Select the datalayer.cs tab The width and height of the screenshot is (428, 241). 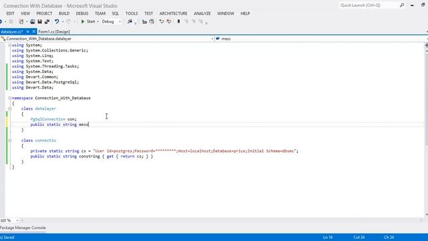tap(12, 31)
